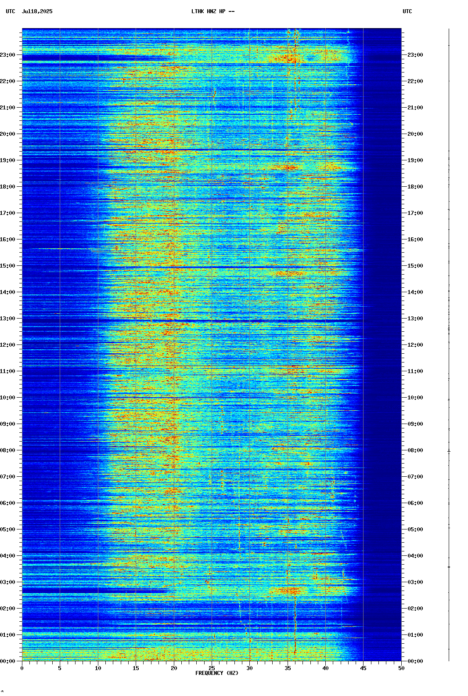Click 03:00 on the right time axis
The height and width of the screenshot is (696, 468).
(x=415, y=582)
